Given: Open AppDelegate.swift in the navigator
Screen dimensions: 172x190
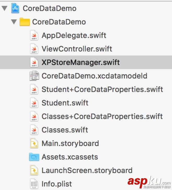Looking at the screenshot, I should pyautogui.click(x=74, y=36).
